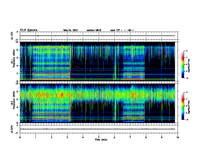Click the "3" tick label on the time axis

[67, 137]
